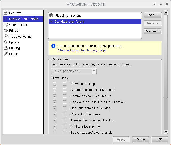171x145 pixels.
Task: Toggle Allow for Print to a local printer
Action: point(55,126)
